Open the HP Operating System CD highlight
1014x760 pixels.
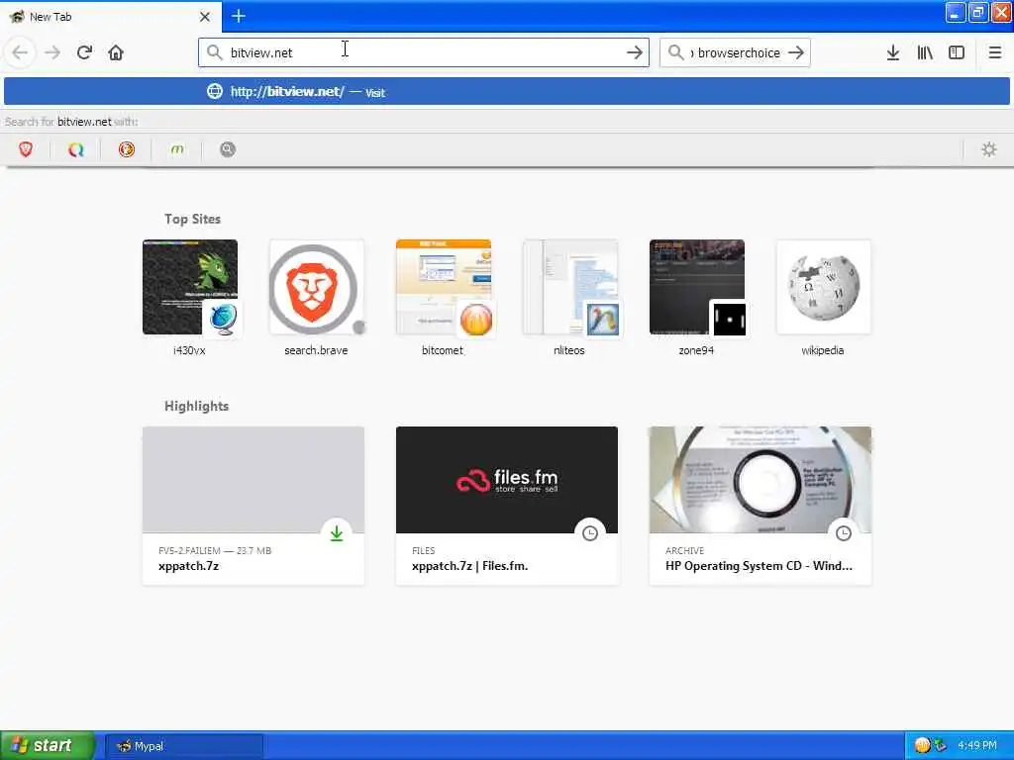pyautogui.click(x=760, y=506)
